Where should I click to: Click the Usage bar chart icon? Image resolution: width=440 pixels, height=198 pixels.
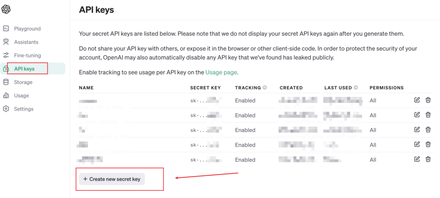coord(6,96)
